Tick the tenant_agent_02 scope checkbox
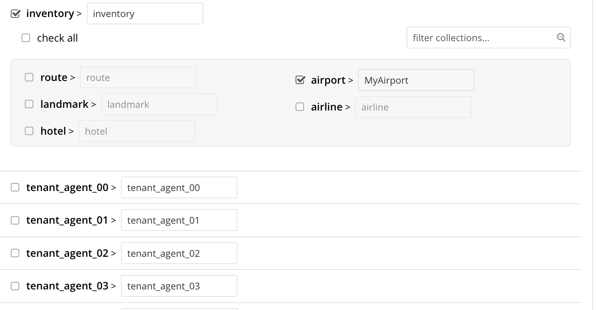Image resolution: width=596 pixels, height=310 pixels. pos(15,253)
